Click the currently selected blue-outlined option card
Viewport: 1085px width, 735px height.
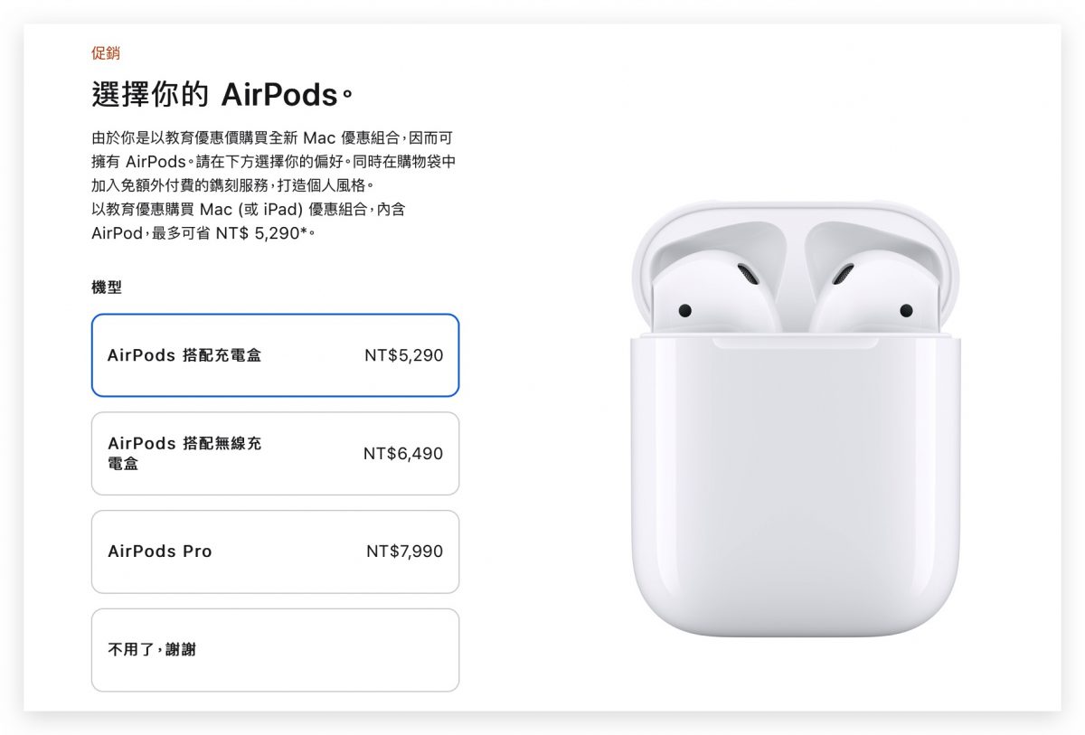tap(274, 354)
